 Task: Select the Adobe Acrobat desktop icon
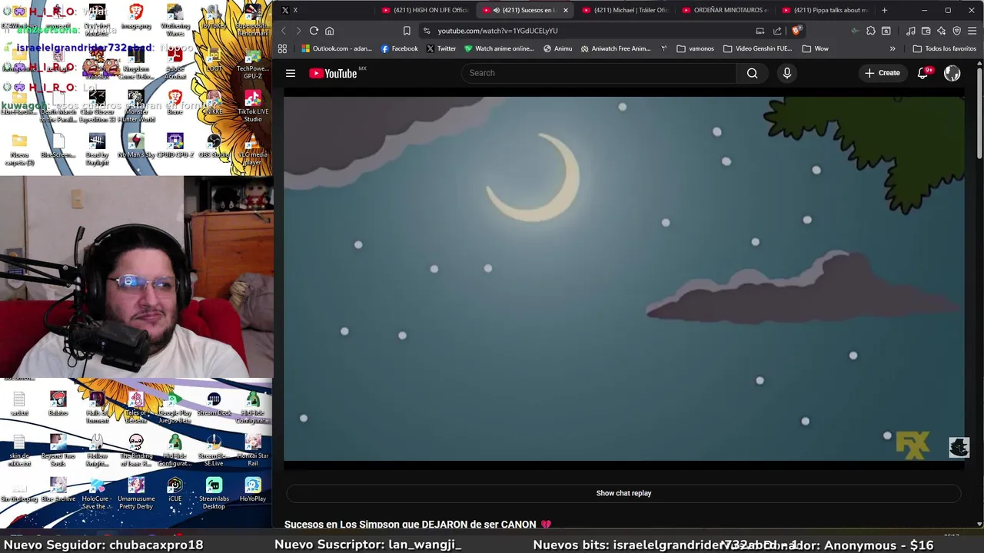tap(175, 64)
